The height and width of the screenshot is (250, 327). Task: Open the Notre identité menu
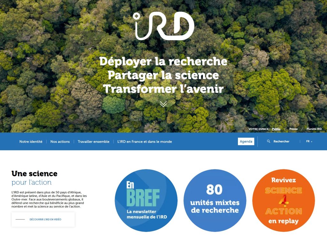tap(31, 142)
